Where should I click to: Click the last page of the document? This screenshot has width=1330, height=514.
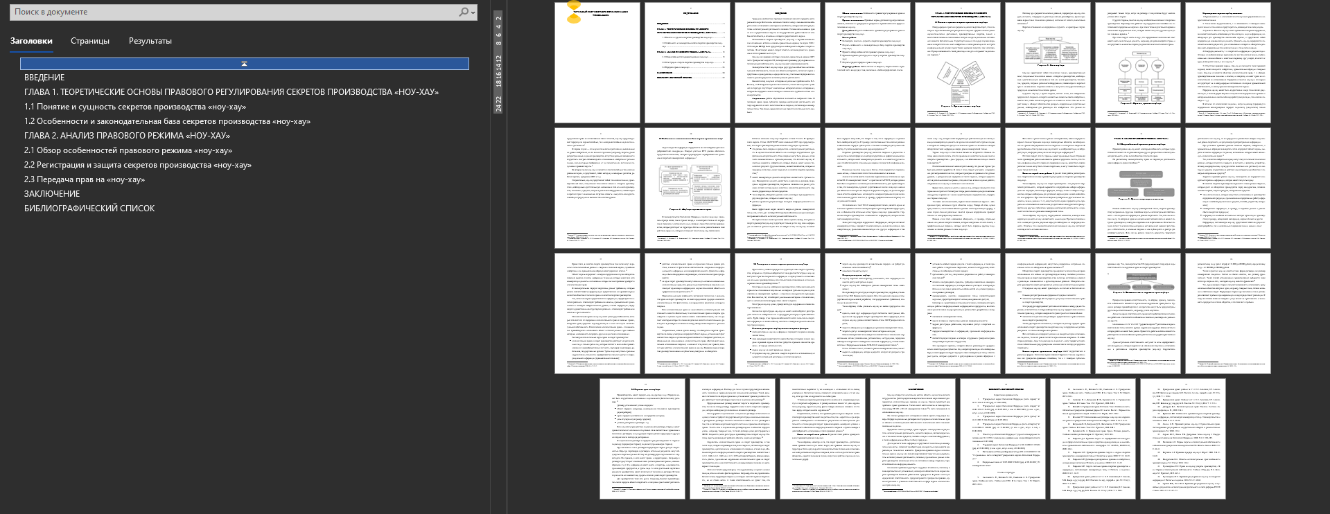coord(1183,438)
